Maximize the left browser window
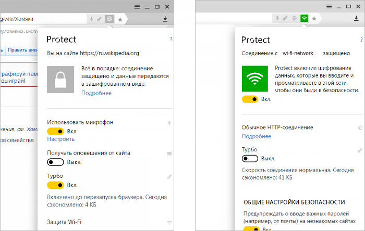Viewport: 365px width, 231px height. pos(157,6)
